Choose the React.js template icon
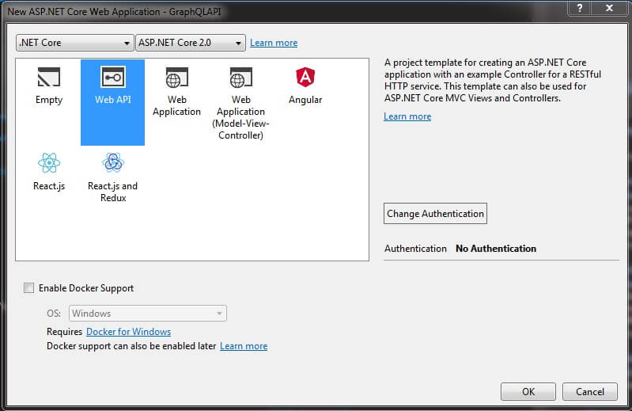632x411 pixels. (49, 163)
